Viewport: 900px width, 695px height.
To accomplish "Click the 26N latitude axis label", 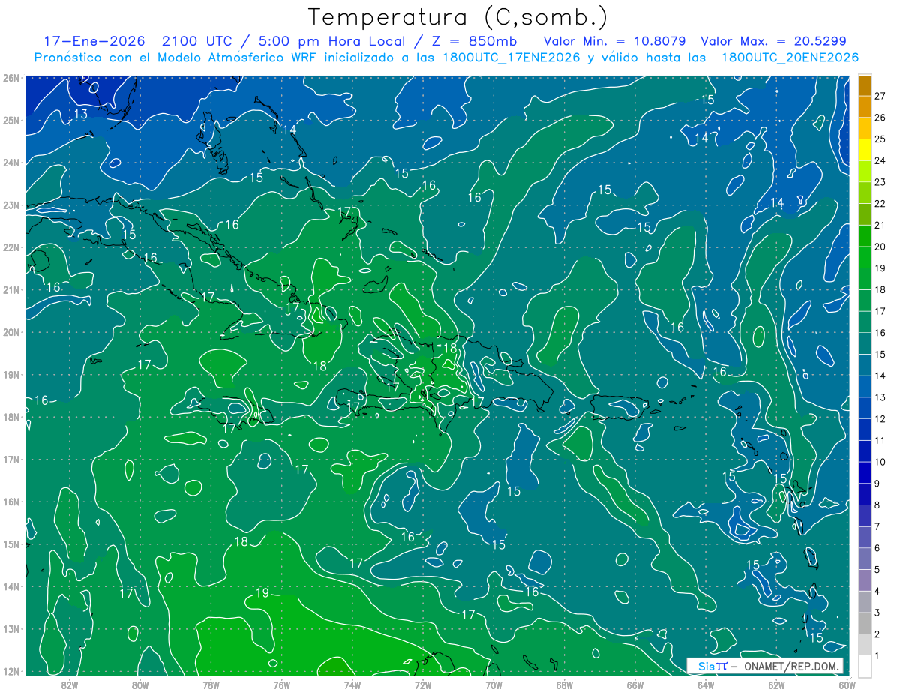I will (x=11, y=78).
